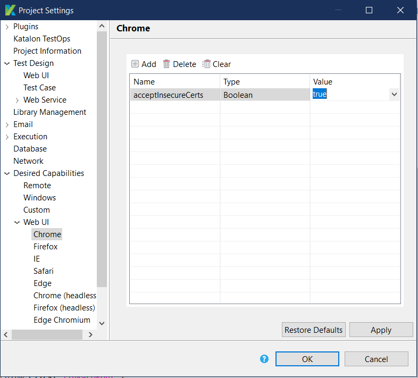The height and width of the screenshot is (378, 418).
Task: Click the Clear list icon
Action: pos(206,64)
